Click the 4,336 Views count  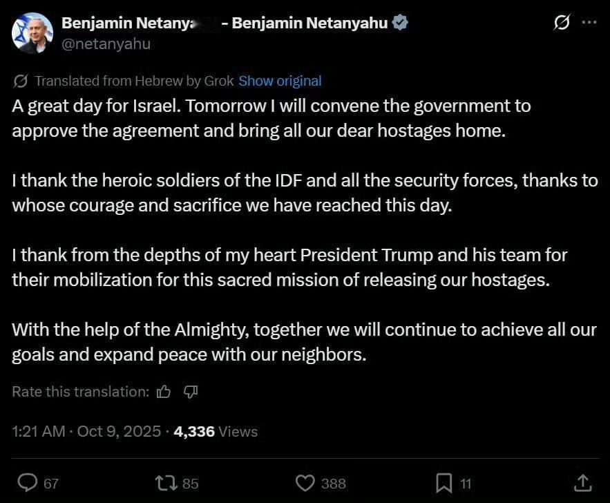pyautogui.click(x=216, y=432)
